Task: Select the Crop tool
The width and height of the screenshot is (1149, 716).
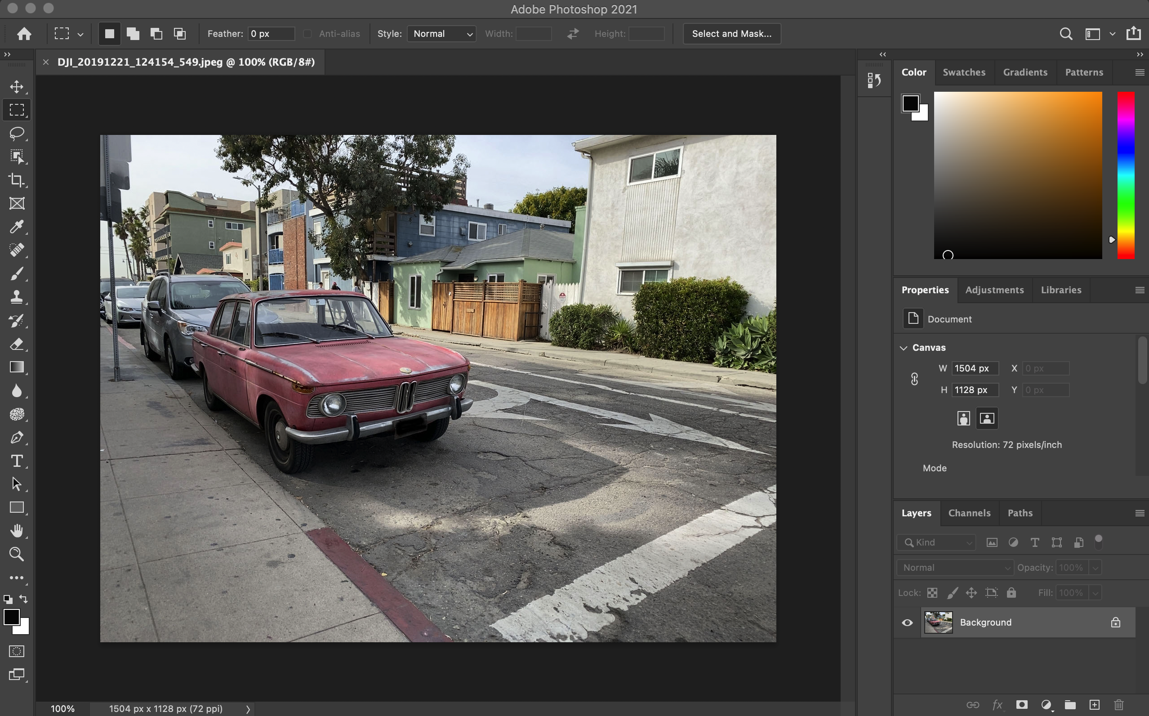Action: [17, 180]
